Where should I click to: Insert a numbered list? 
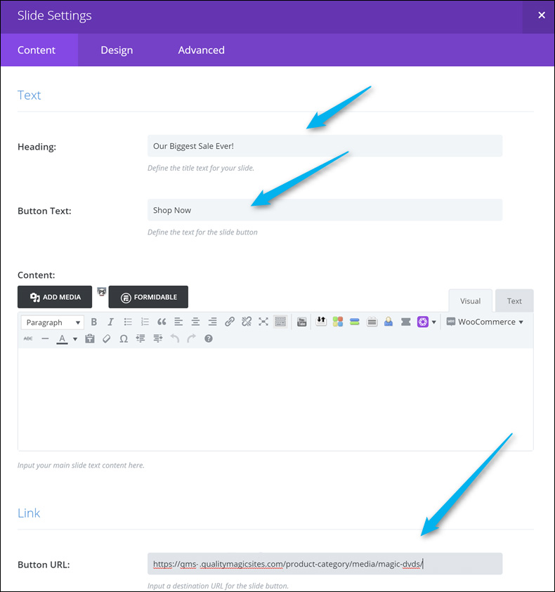click(145, 322)
